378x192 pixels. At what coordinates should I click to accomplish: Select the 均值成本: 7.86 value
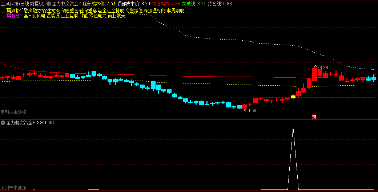click(166, 4)
